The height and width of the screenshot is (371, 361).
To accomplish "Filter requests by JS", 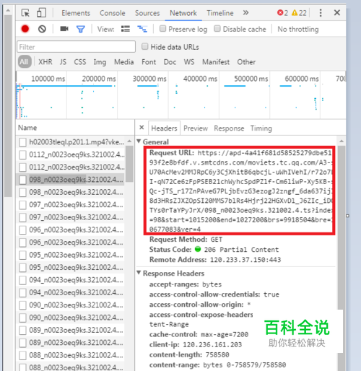I will pos(63,62).
